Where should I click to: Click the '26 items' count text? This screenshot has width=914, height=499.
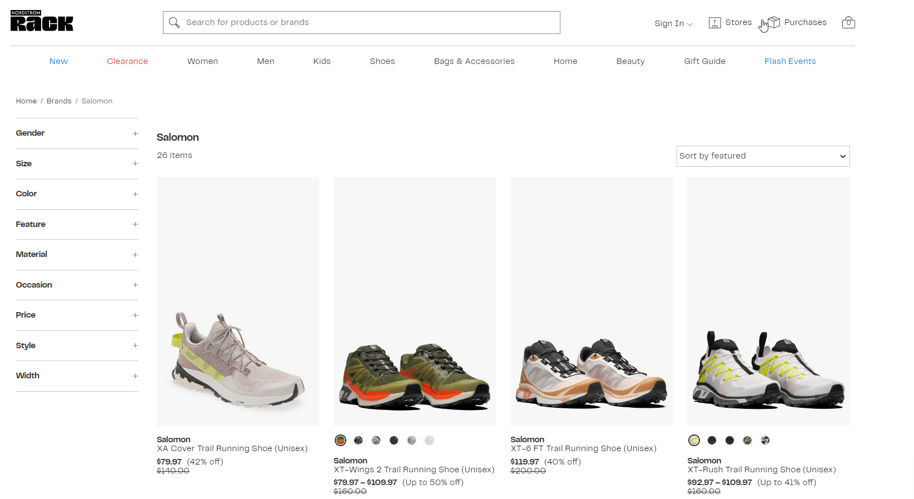tap(175, 155)
